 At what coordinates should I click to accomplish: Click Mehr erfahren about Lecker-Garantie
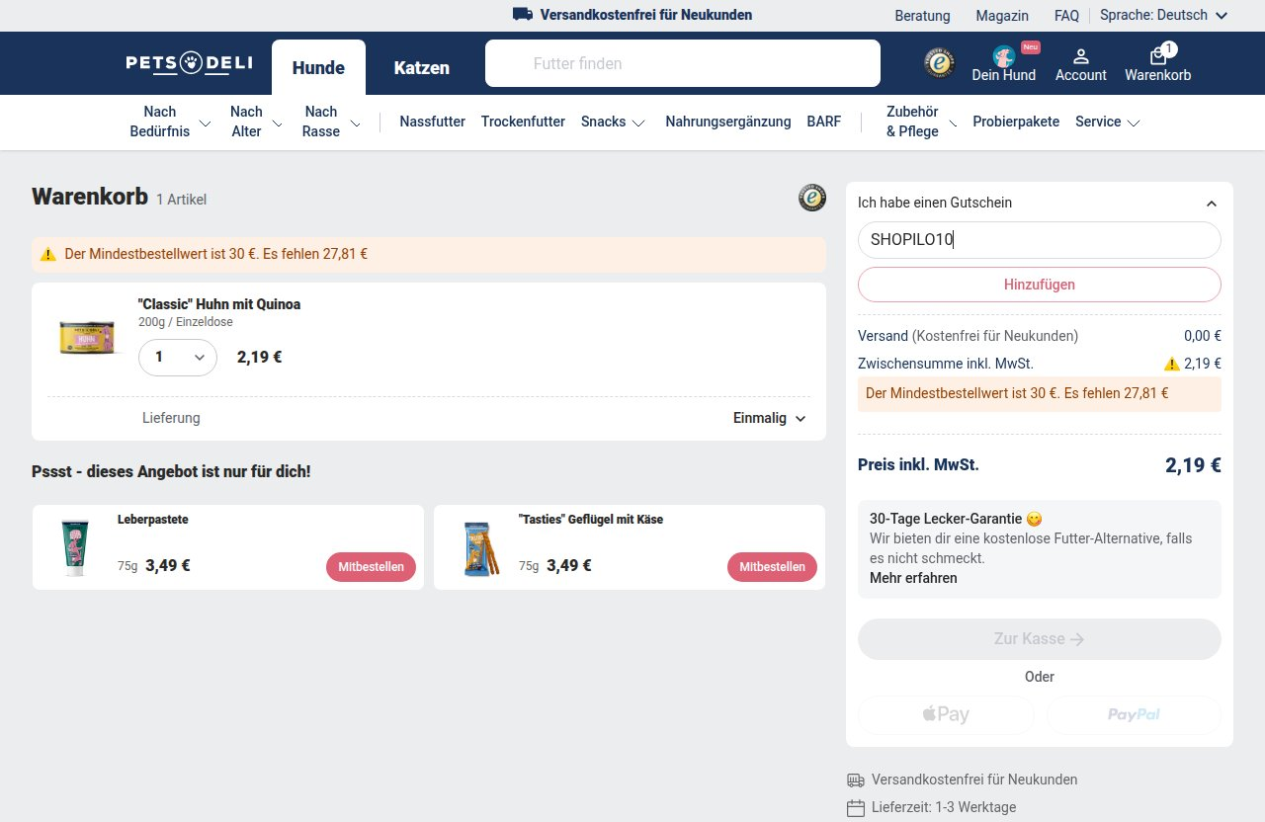[x=913, y=578]
